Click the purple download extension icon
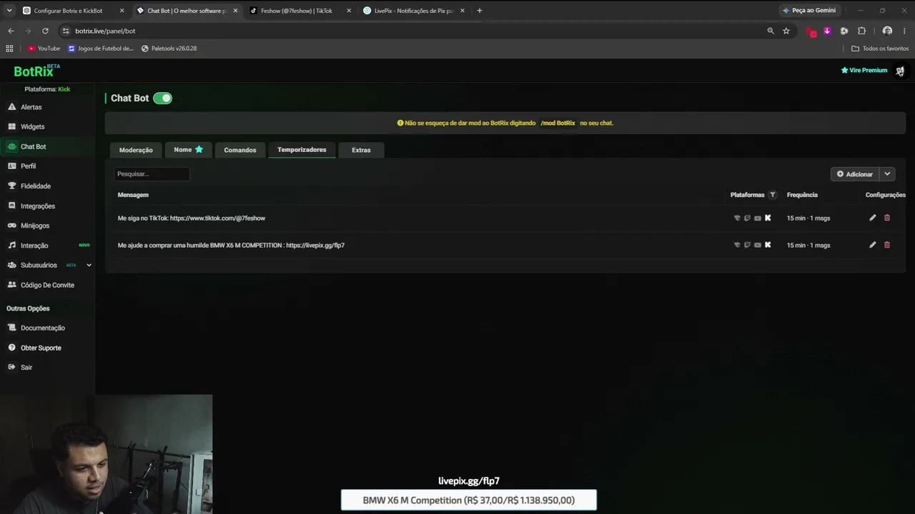The height and width of the screenshot is (514, 915). coord(827,31)
